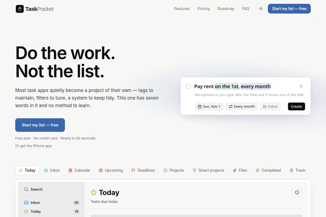This screenshot has height=217, width=326.
Task: Go to the Roadmap page
Action: 226,9
